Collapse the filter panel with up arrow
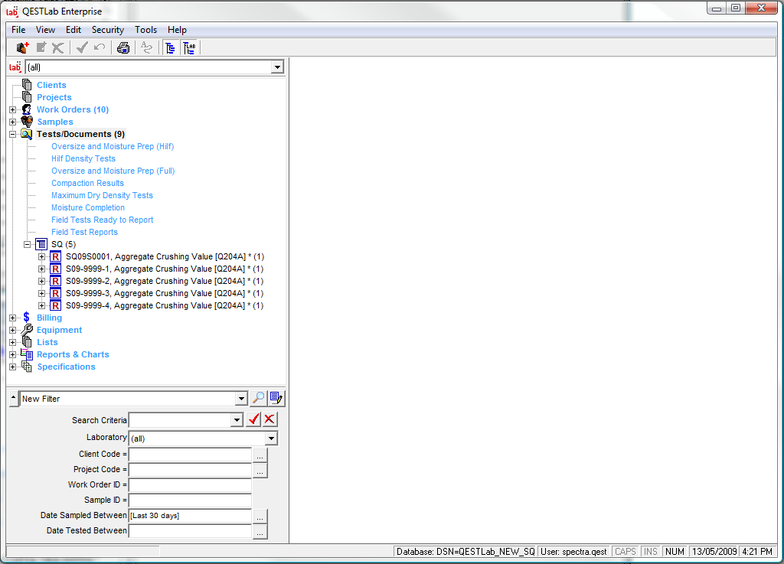This screenshot has height=564, width=784. [12, 399]
